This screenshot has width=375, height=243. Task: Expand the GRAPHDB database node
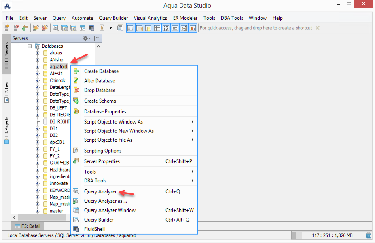[x=37, y=163]
